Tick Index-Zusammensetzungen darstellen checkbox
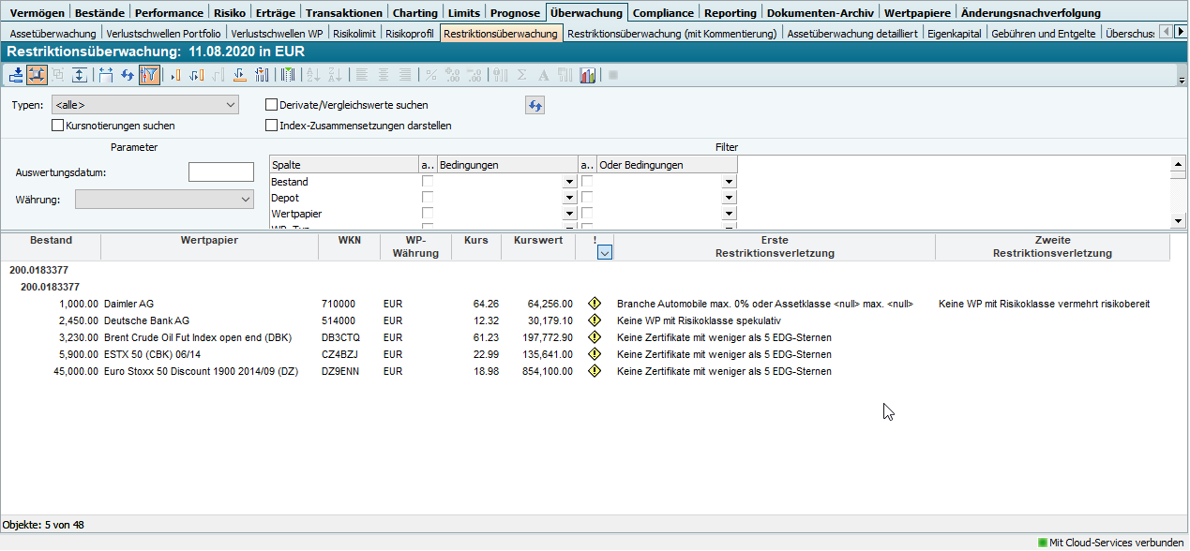The width and height of the screenshot is (1190, 551). pyautogui.click(x=272, y=126)
